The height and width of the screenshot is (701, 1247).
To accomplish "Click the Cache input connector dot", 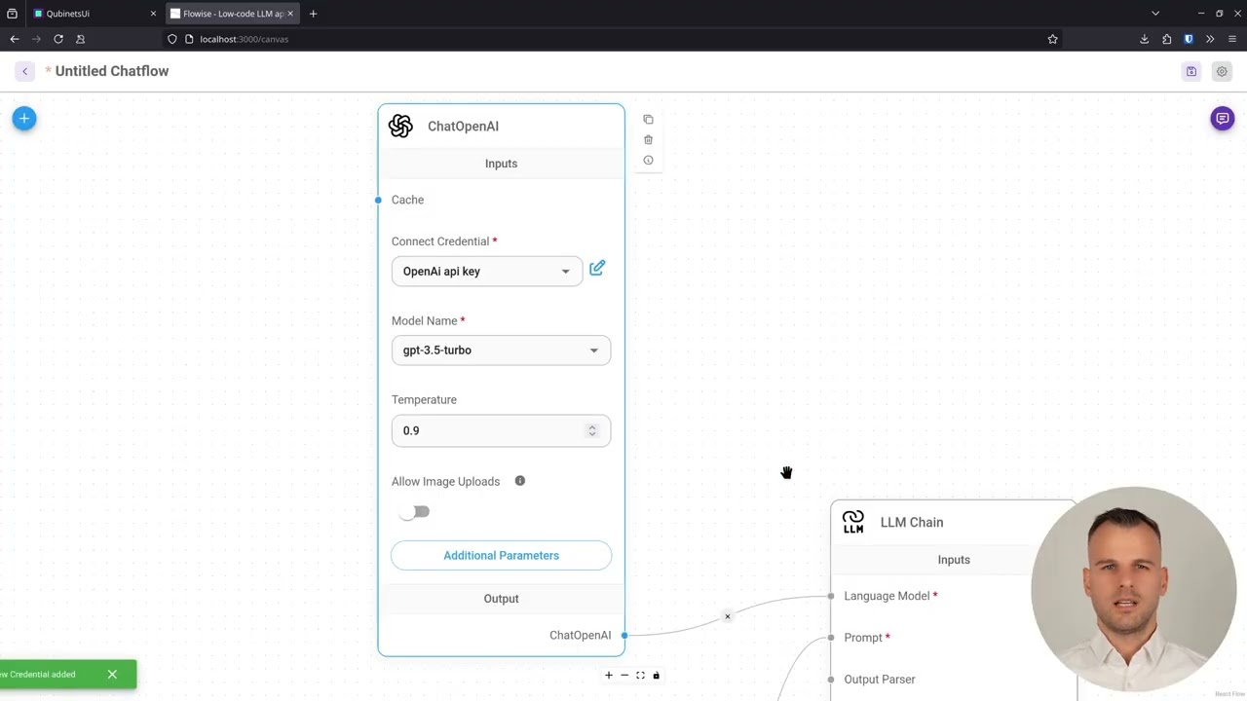I will pyautogui.click(x=378, y=200).
